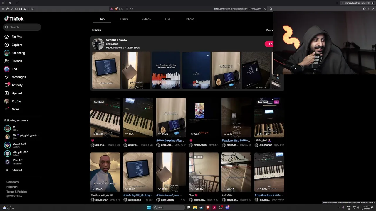Open the Program footer link
Viewport: 376px width, 211px height.
tap(12, 187)
